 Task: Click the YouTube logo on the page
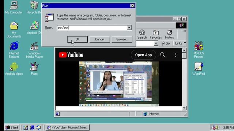(x=71, y=55)
